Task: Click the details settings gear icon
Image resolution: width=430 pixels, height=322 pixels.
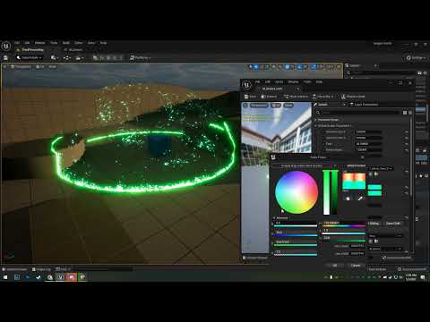Action: (x=410, y=113)
